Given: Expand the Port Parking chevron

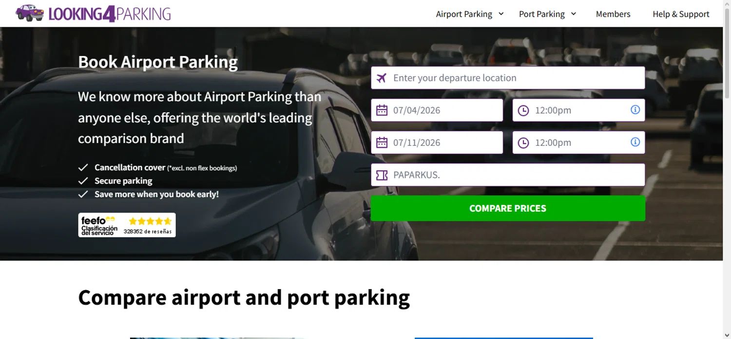Looking at the screenshot, I should pos(574,14).
